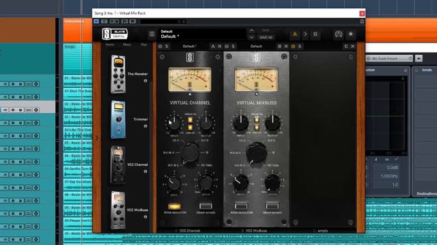
Task: Select the previous preset with the up arrow
Action: 251,30
